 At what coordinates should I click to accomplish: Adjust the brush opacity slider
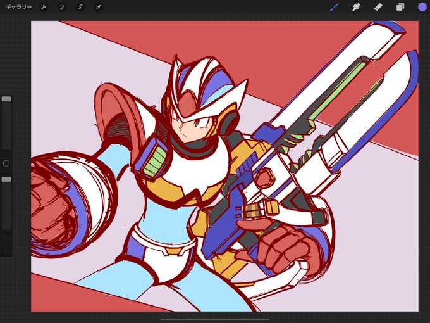tap(6, 179)
